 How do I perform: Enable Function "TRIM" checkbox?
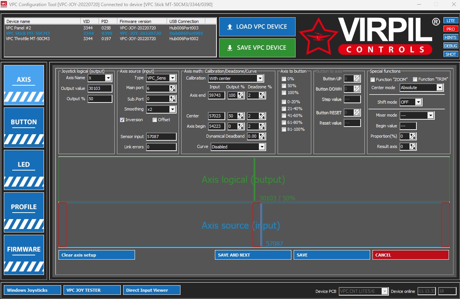(x=415, y=80)
